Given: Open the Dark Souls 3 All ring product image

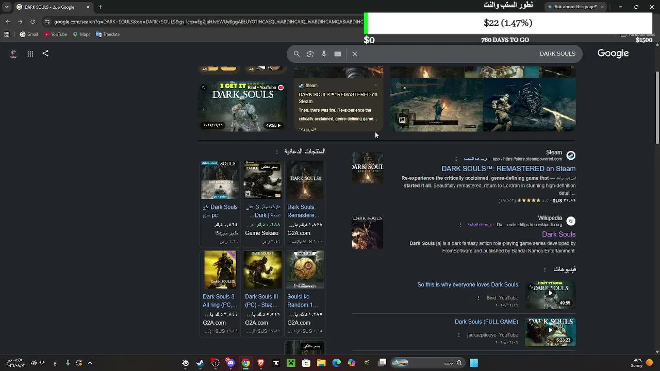Looking at the screenshot, I should click(220, 270).
